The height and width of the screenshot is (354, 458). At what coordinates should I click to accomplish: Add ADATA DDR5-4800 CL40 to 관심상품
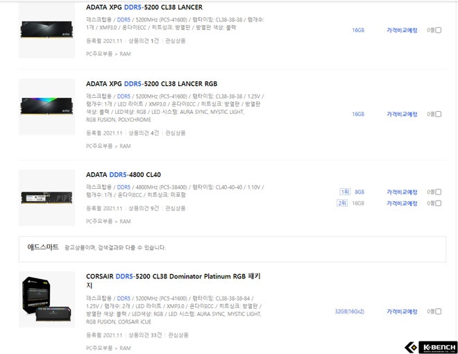pyautogui.click(x=176, y=208)
